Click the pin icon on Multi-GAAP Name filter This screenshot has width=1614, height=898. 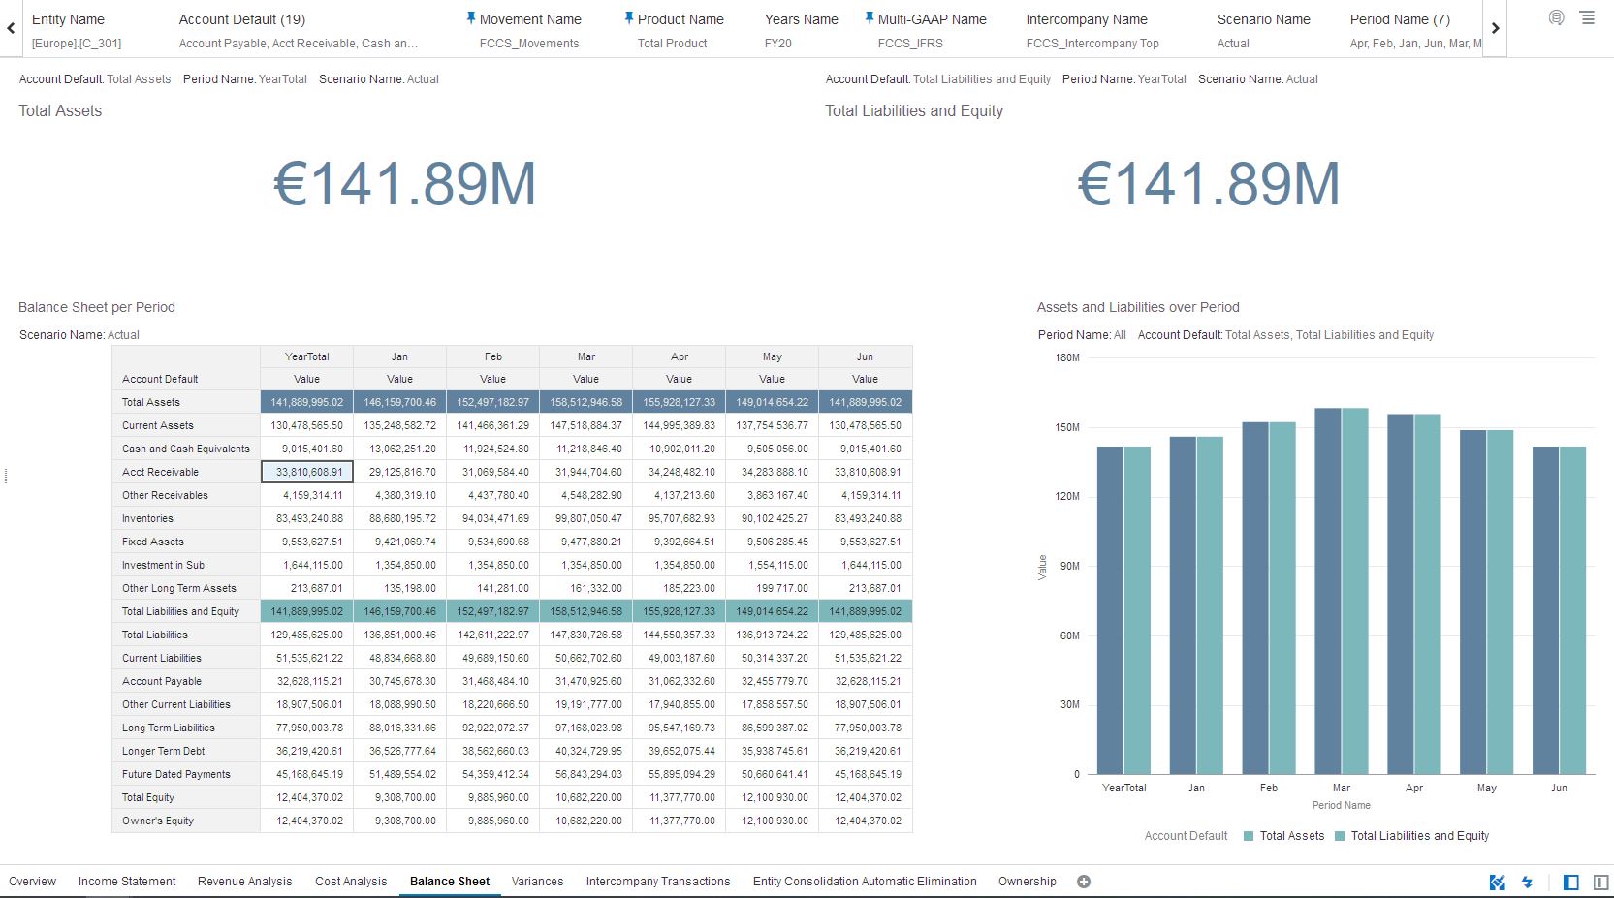[x=870, y=18]
